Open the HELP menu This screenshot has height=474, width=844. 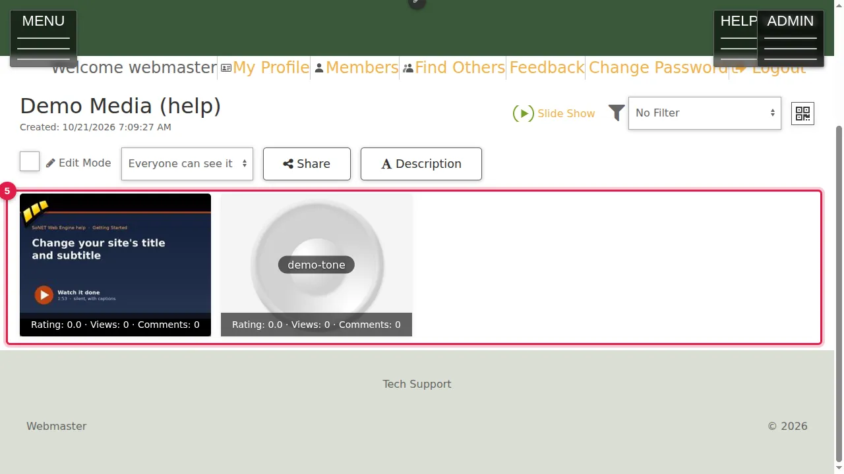point(736,38)
